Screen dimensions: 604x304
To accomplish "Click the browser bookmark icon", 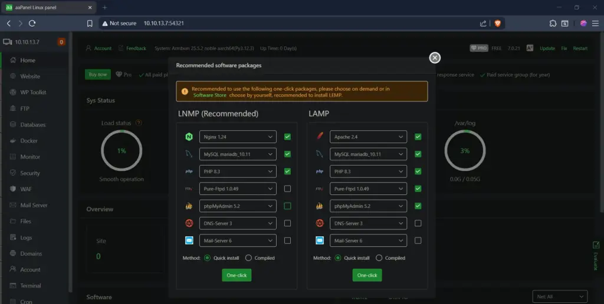I will coord(90,24).
